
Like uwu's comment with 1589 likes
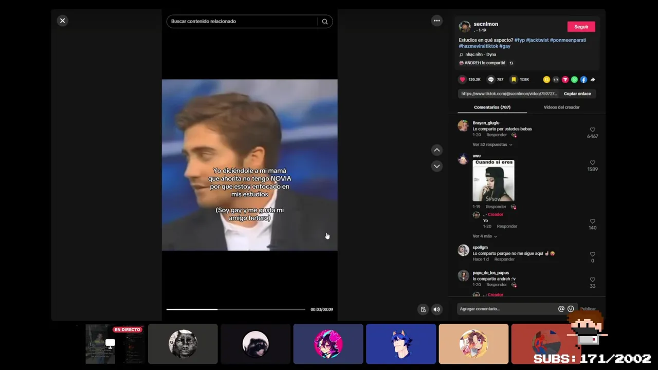[x=592, y=163]
